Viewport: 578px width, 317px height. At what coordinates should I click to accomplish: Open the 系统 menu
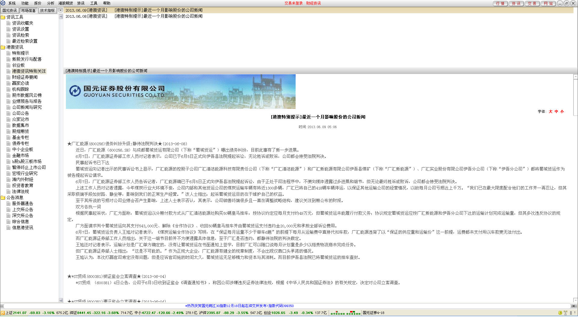click(12, 3)
